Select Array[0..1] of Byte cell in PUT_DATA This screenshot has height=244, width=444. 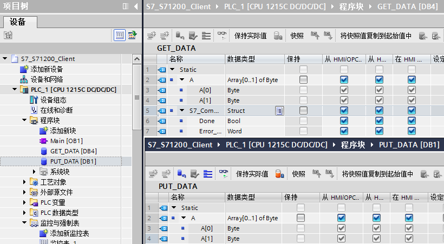pyautogui.click(x=253, y=218)
